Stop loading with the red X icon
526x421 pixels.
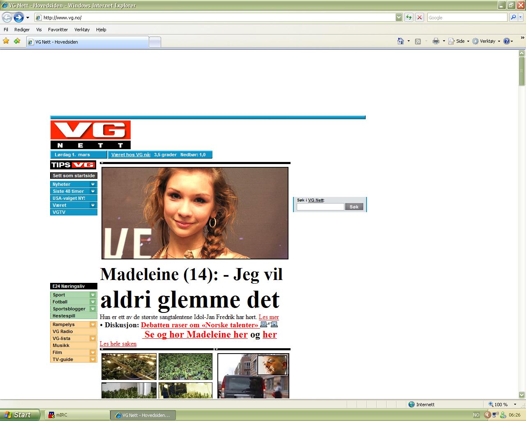click(x=420, y=17)
